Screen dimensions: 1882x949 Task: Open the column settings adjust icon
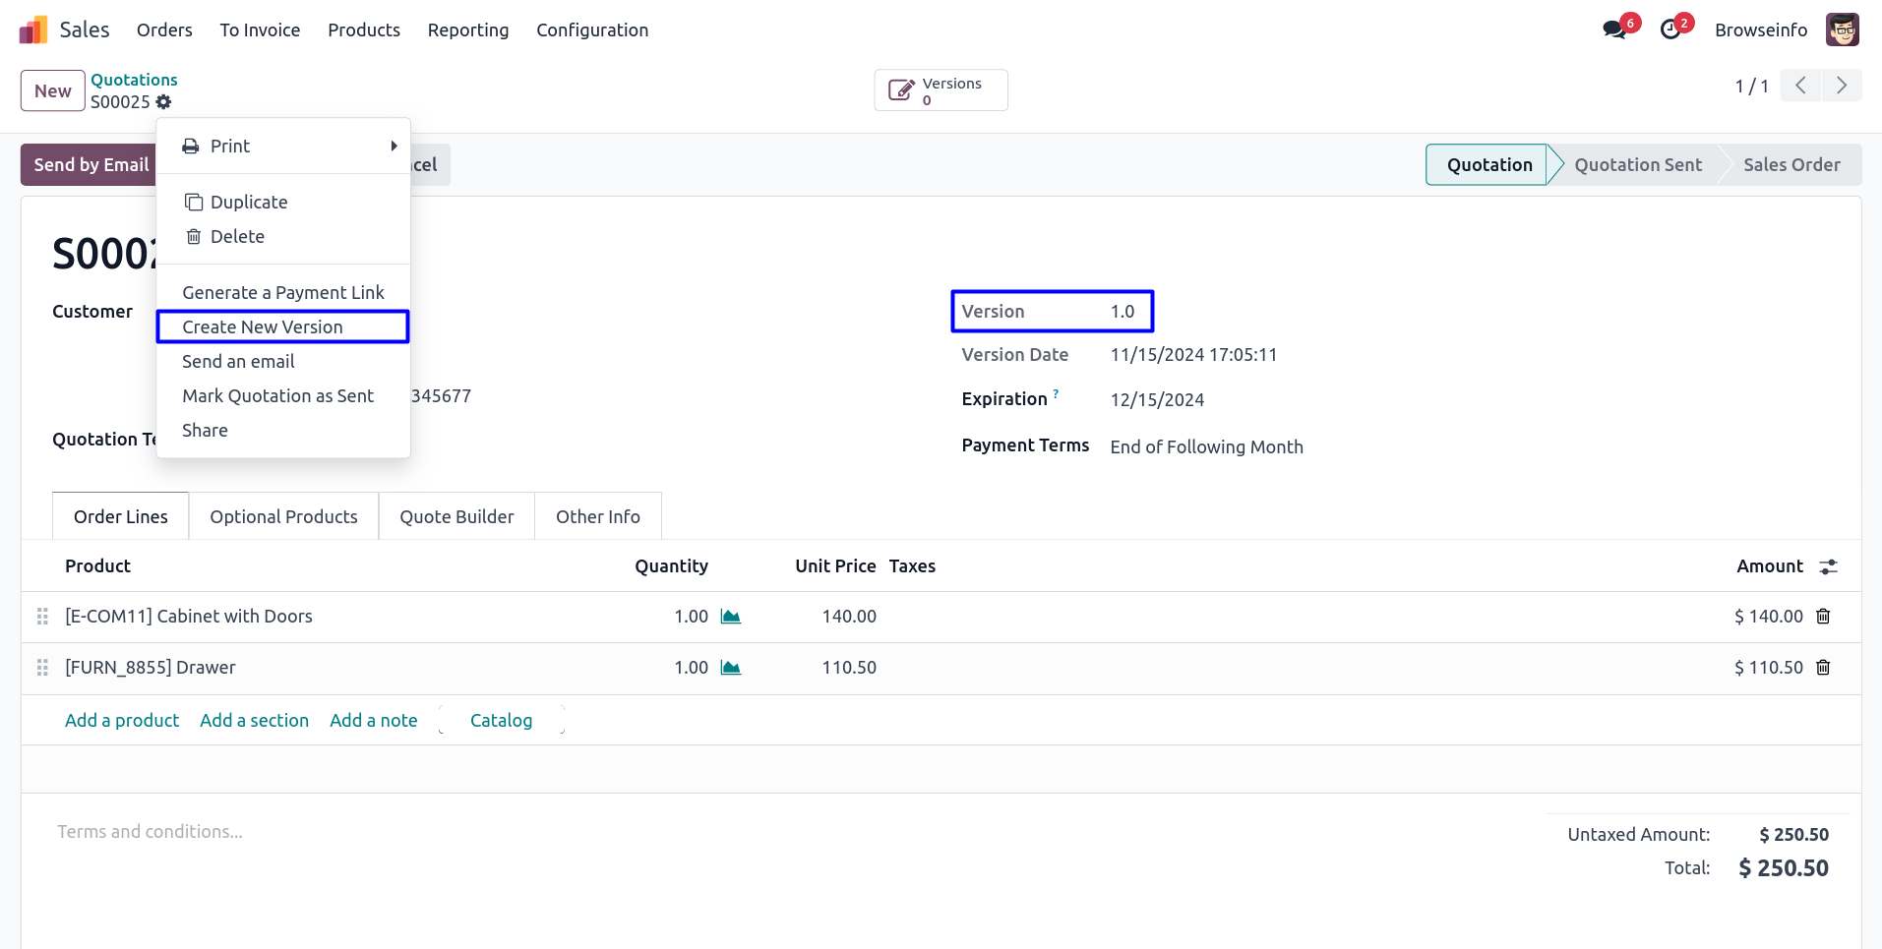tap(1828, 566)
